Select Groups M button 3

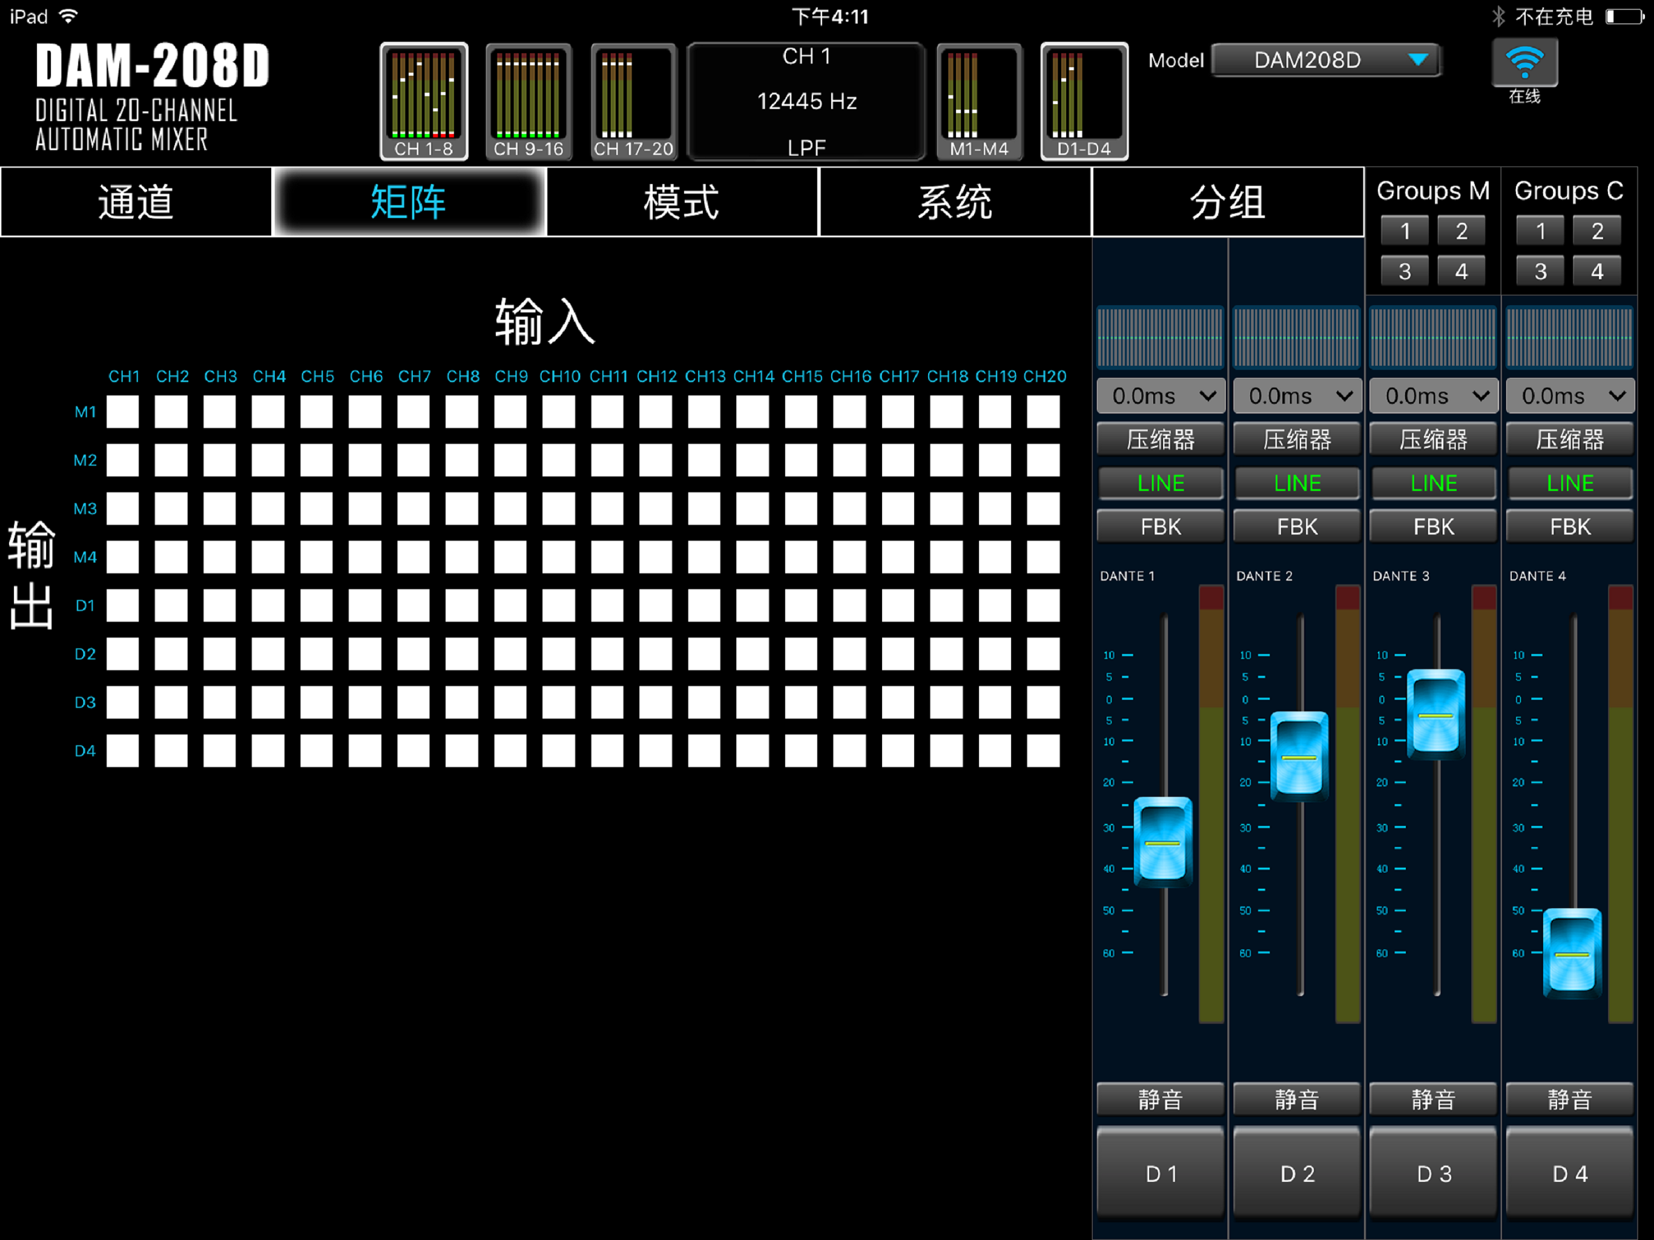point(1405,271)
